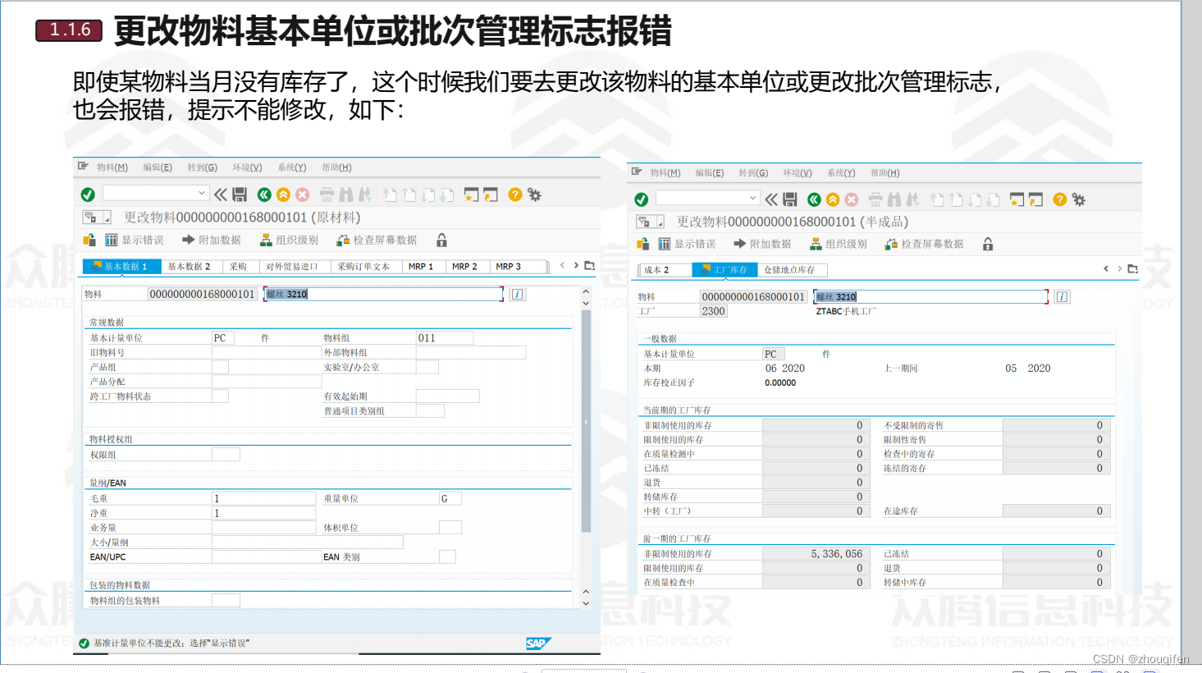Open command field dropdown in right window
Screen dimensions: 1202x673
753,198
